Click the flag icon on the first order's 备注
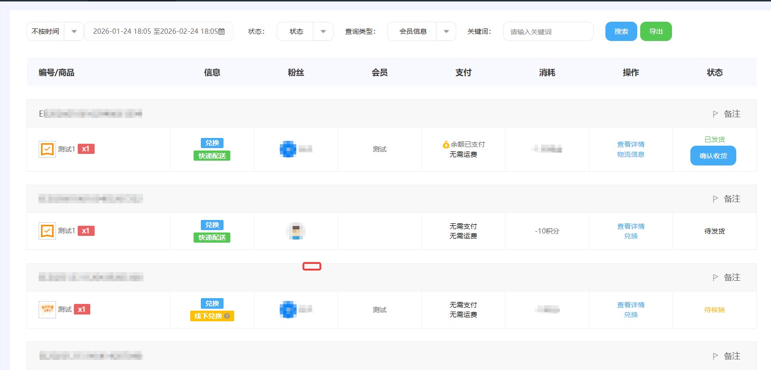 (715, 114)
